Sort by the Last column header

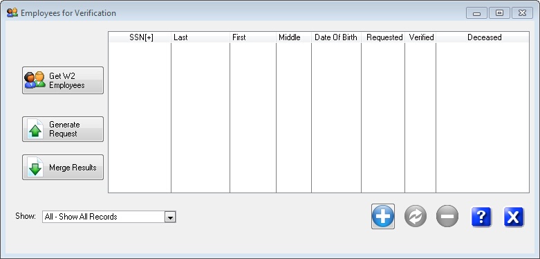click(201, 37)
